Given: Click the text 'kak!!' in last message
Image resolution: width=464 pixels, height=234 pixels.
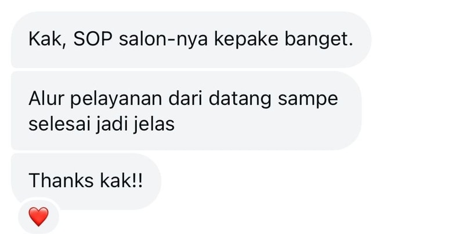Looking at the screenshot, I should coord(121,180).
